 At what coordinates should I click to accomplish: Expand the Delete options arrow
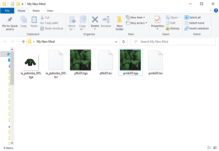(95, 29)
